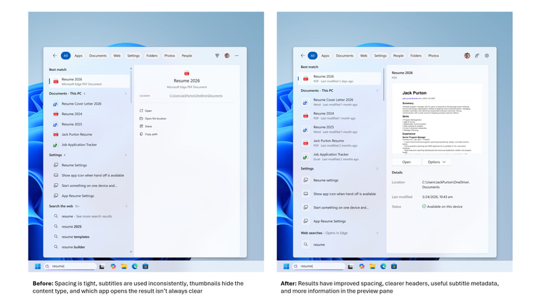
Task: Click the results list scroll-down arrow
Action: [x=131, y=252]
